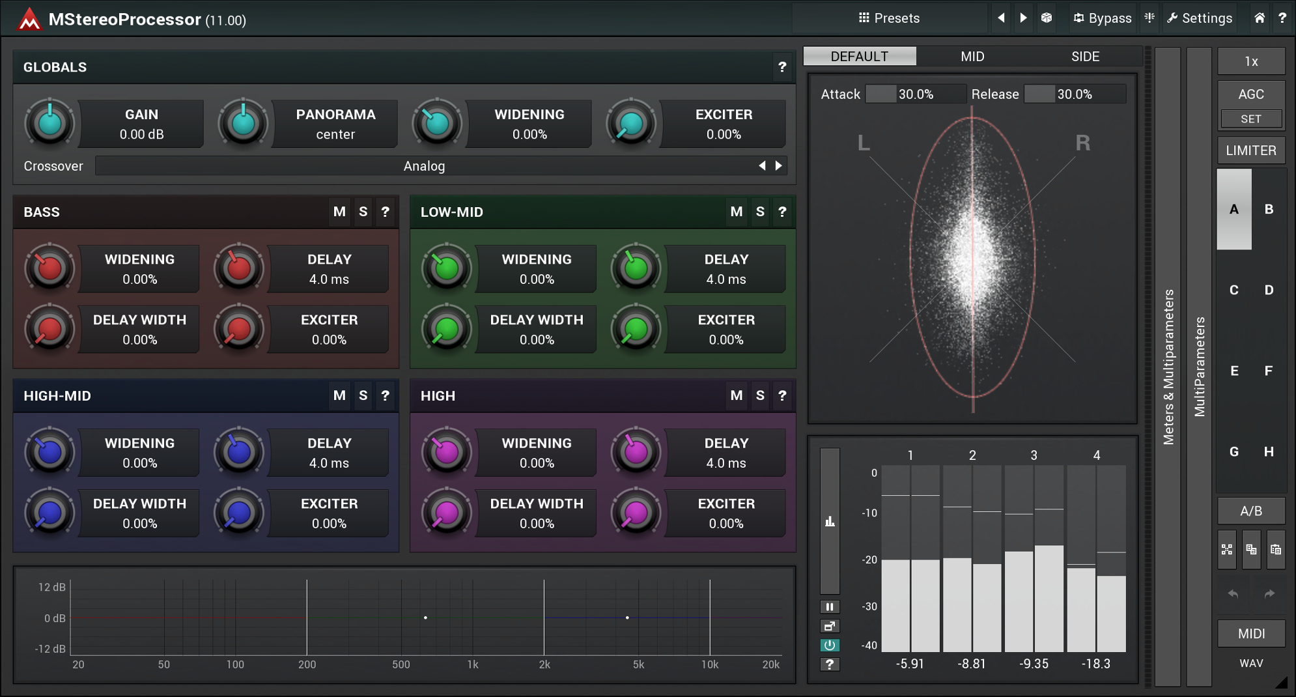
Task: Open the Settings menu
Action: 1199,18
